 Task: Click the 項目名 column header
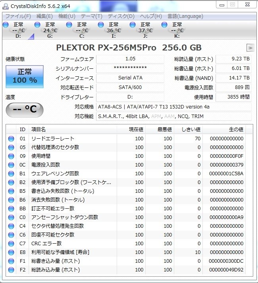[x=73, y=130]
